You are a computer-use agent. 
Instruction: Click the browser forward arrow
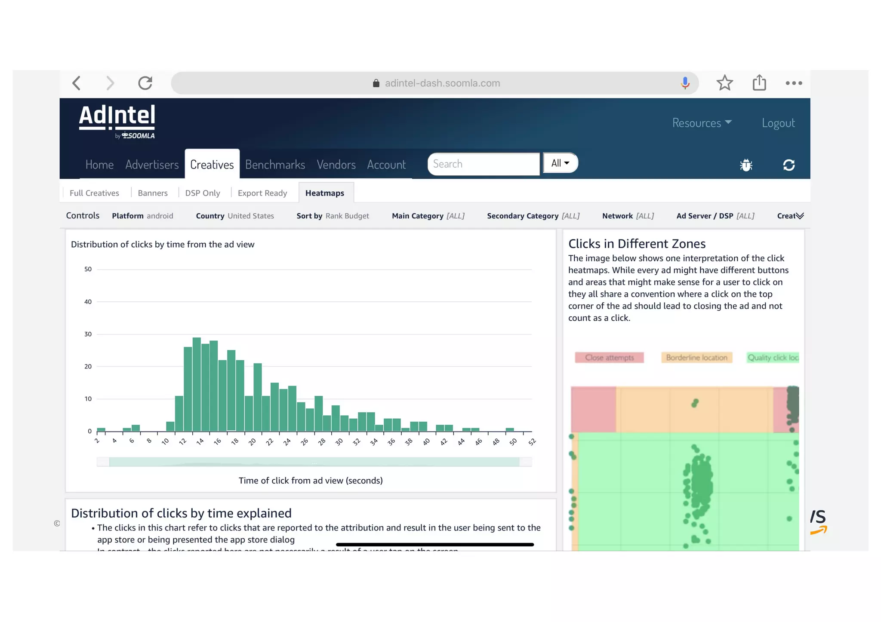coord(110,83)
